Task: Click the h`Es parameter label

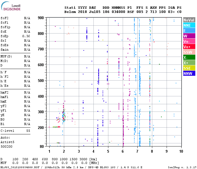Action: [x=5, y=86]
